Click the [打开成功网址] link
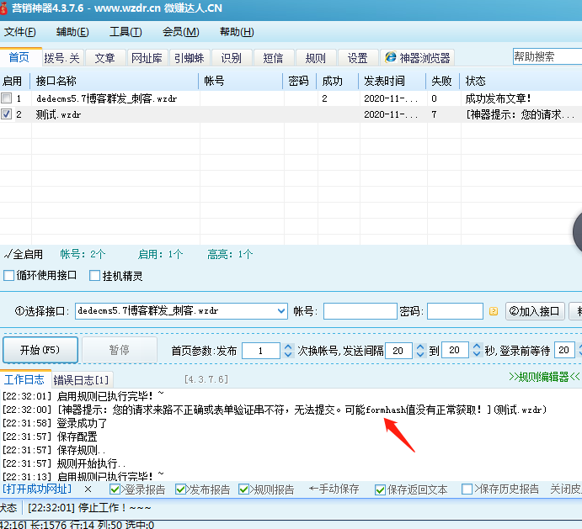 pyautogui.click(x=37, y=489)
